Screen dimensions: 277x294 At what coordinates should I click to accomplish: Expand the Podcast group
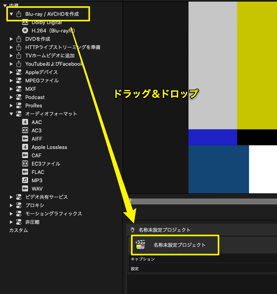tap(11, 97)
